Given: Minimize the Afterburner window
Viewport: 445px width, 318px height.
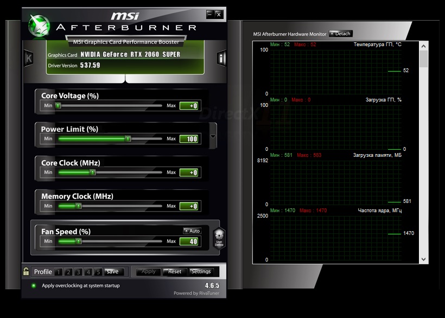Looking at the screenshot, I should pyautogui.click(x=209, y=14).
